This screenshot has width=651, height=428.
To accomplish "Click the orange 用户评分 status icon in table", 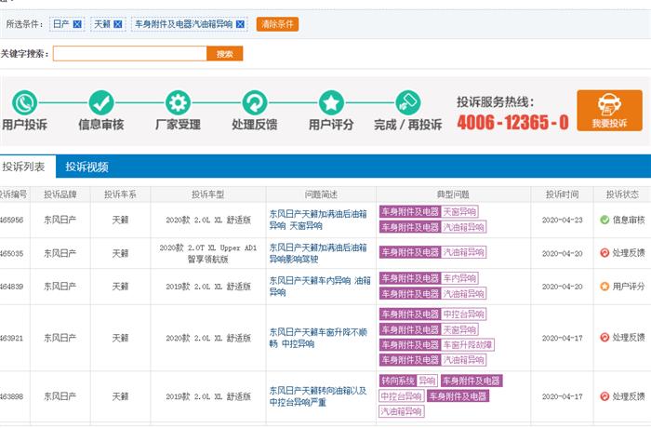I will click(604, 287).
